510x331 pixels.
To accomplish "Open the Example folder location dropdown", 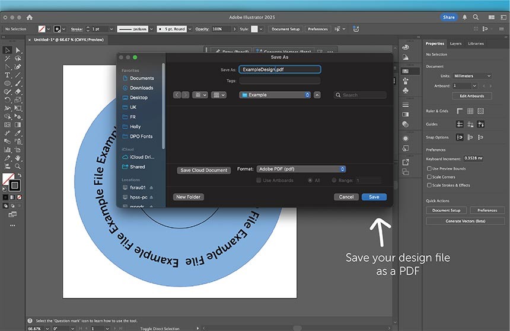I will pos(275,95).
